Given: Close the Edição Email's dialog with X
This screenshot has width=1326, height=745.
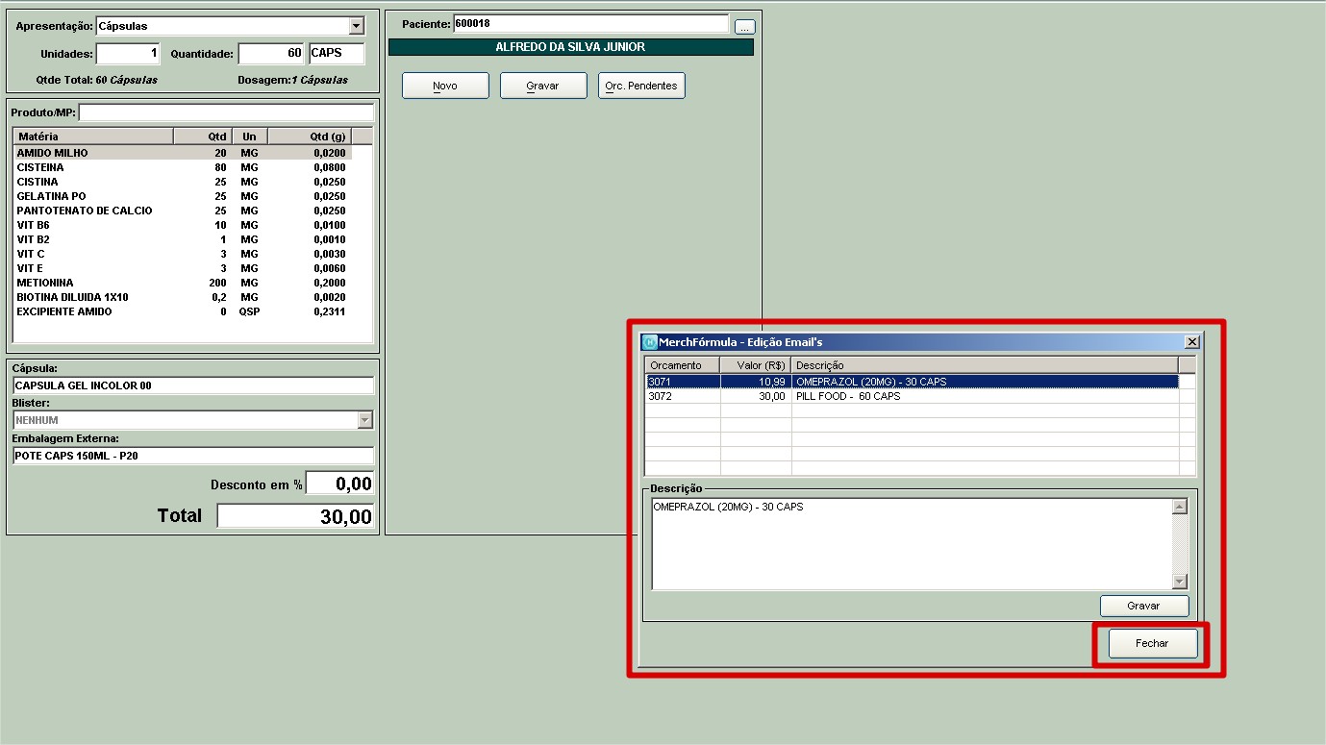Looking at the screenshot, I should tap(1191, 342).
